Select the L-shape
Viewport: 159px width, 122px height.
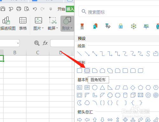(95, 95)
